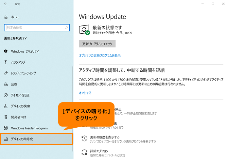Screen dimensions: 229x159
Task: Click the 更新とセキュリティ heading
Action: [15, 38]
